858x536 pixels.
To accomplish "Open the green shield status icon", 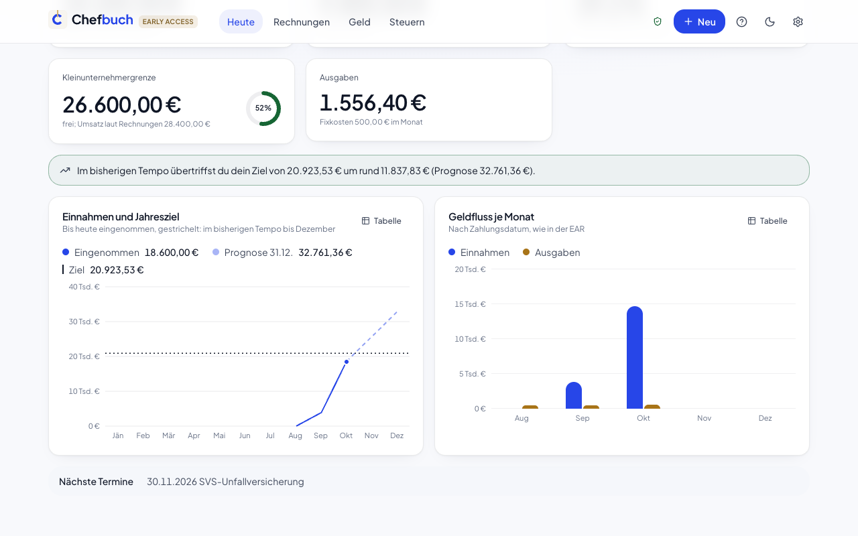I will tap(658, 21).
